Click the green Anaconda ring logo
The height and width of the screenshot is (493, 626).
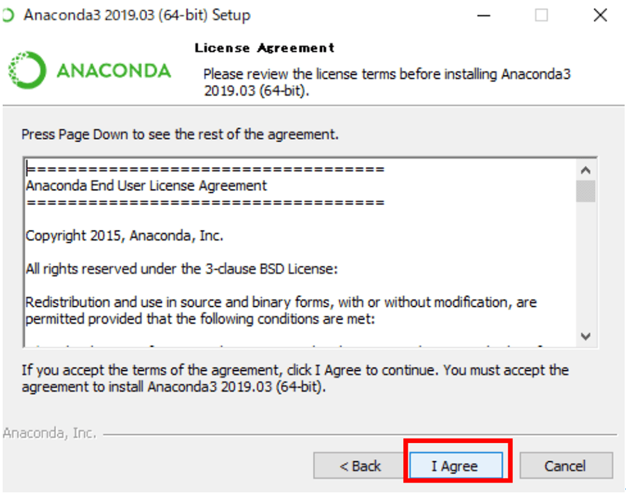tap(27, 70)
